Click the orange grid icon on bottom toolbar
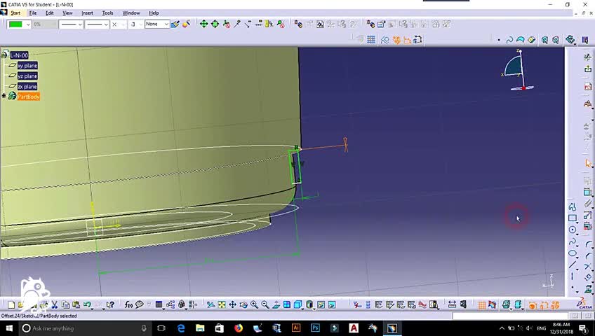 click(481, 304)
